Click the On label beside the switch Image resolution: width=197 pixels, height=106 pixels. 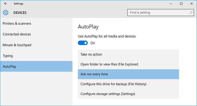pos(93,43)
